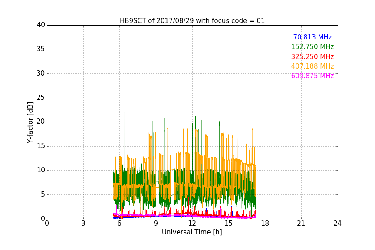Click the y-axis tick label 30
This screenshot has width=375, height=250.
[x=41, y=73]
